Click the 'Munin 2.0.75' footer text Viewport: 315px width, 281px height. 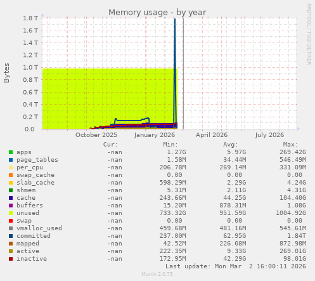tap(157, 274)
